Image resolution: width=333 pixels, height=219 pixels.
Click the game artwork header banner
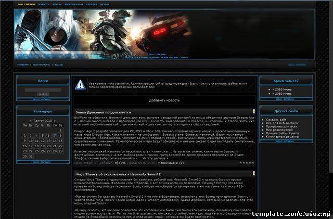(x=164, y=34)
